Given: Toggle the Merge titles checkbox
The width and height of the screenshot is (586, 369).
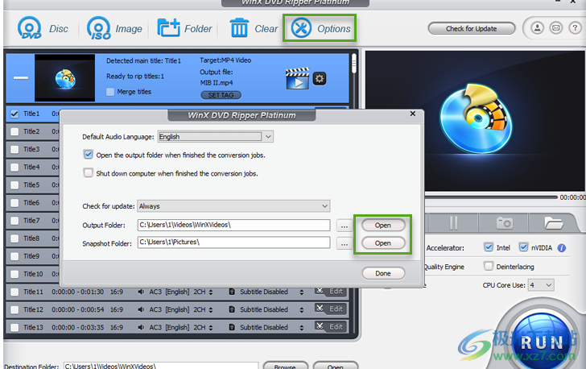Looking at the screenshot, I should [x=110, y=92].
